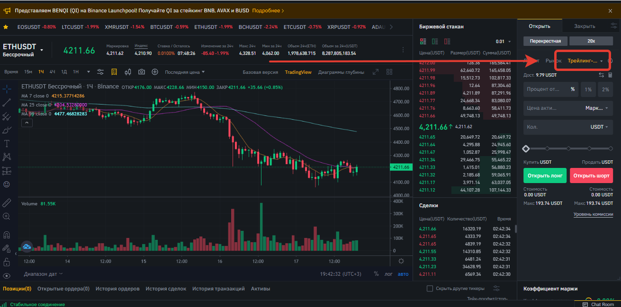
Task: Show bids-only order book view
Action: click(x=434, y=41)
